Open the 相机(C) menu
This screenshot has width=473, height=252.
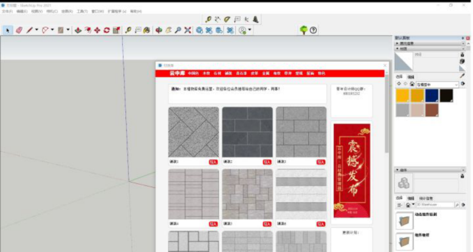click(x=52, y=11)
